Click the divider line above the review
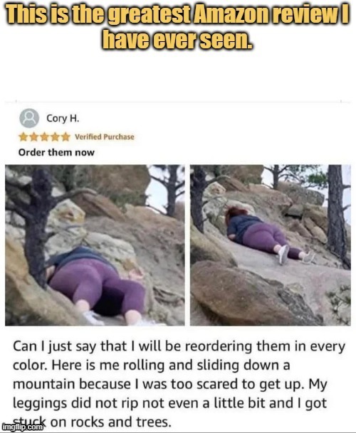 pos(178,102)
